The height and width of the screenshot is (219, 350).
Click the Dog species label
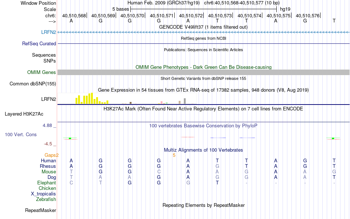pos(52,177)
